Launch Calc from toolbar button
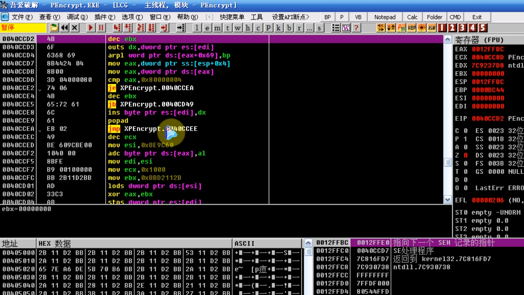 click(412, 17)
